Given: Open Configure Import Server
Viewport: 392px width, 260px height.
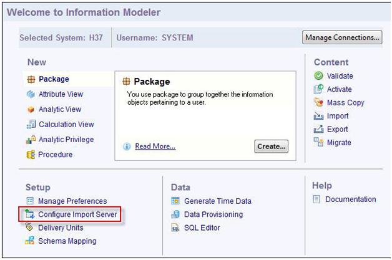Looking at the screenshot, I should click(77, 214).
